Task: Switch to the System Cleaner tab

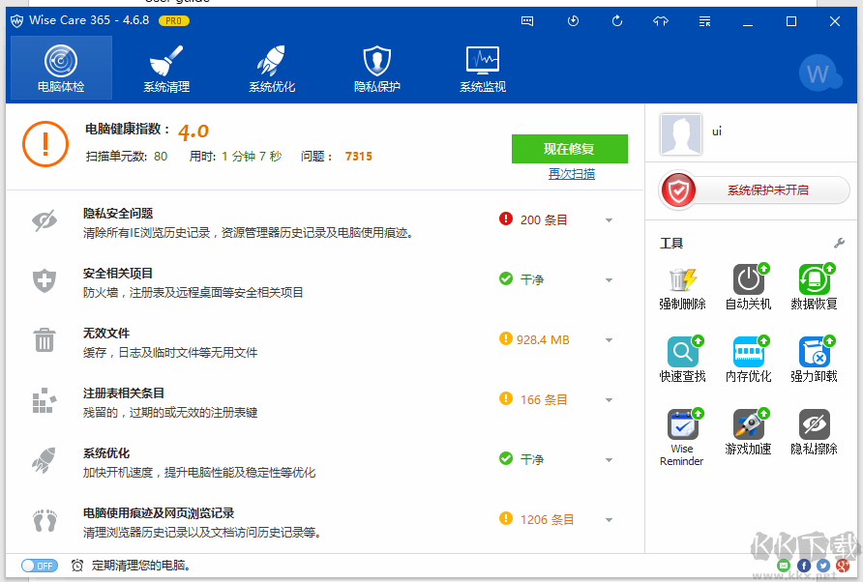Action: (164, 68)
